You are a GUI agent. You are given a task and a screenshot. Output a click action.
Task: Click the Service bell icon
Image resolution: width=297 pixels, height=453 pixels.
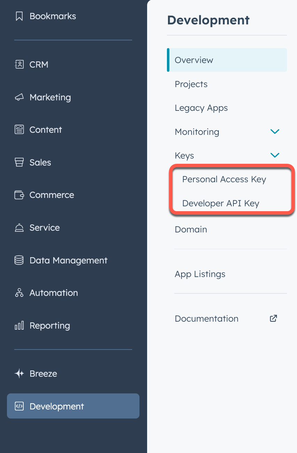(x=19, y=228)
